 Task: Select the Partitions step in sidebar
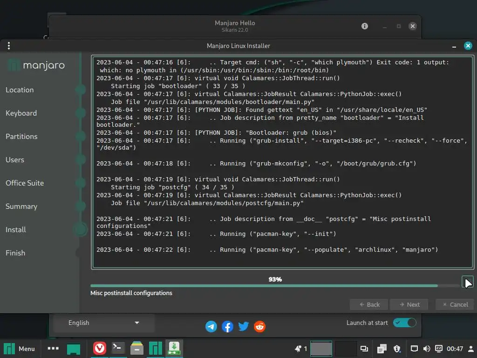pos(21,137)
